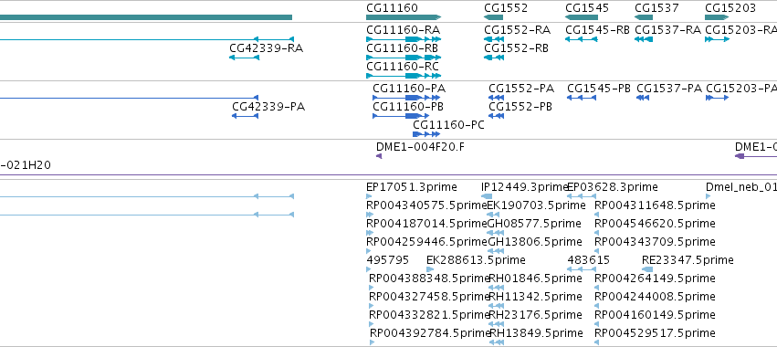This screenshot has width=777, height=347.
Task: Select the EK288613.5prime label
Action: click(476, 260)
